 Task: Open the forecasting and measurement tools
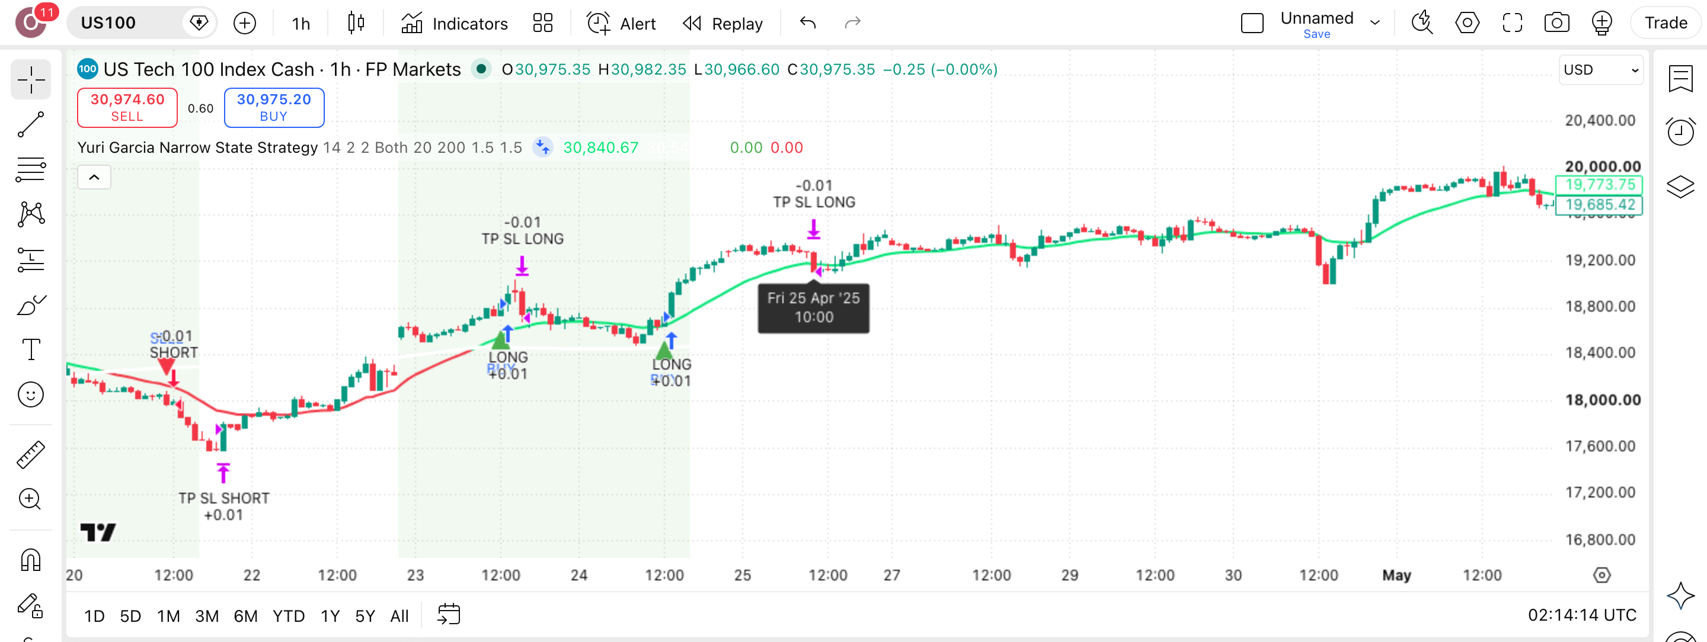(x=30, y=259)
